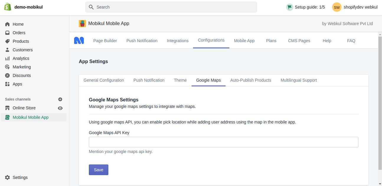The image size is (382, 186).
Task: Click the Settings gear icon
Action: pos(7,177)
